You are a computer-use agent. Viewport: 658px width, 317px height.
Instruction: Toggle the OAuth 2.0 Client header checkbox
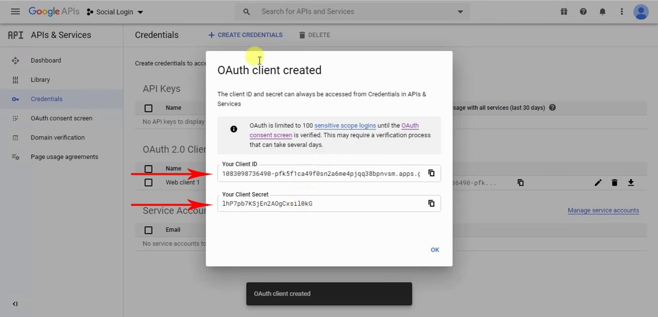click(x=149, y=169)
